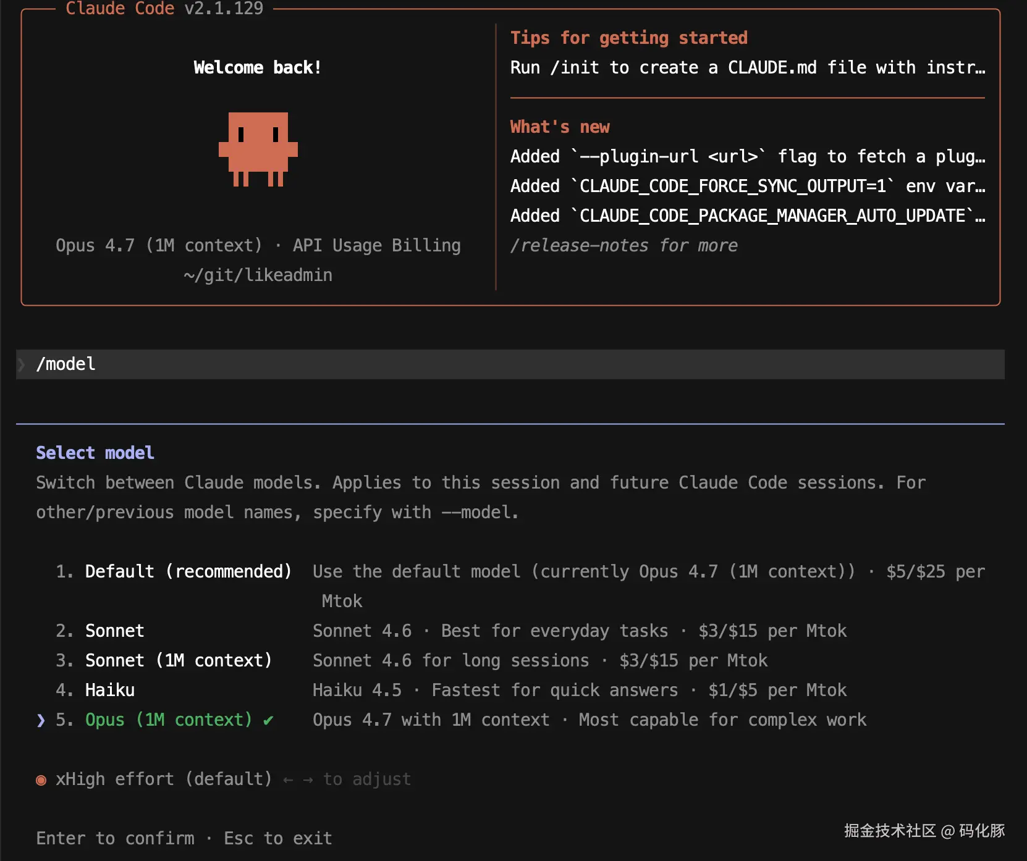Click the xHigh effort indicator dot

[41, 780]
